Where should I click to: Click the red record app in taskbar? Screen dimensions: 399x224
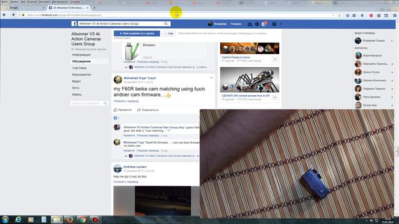coord(95,220)
